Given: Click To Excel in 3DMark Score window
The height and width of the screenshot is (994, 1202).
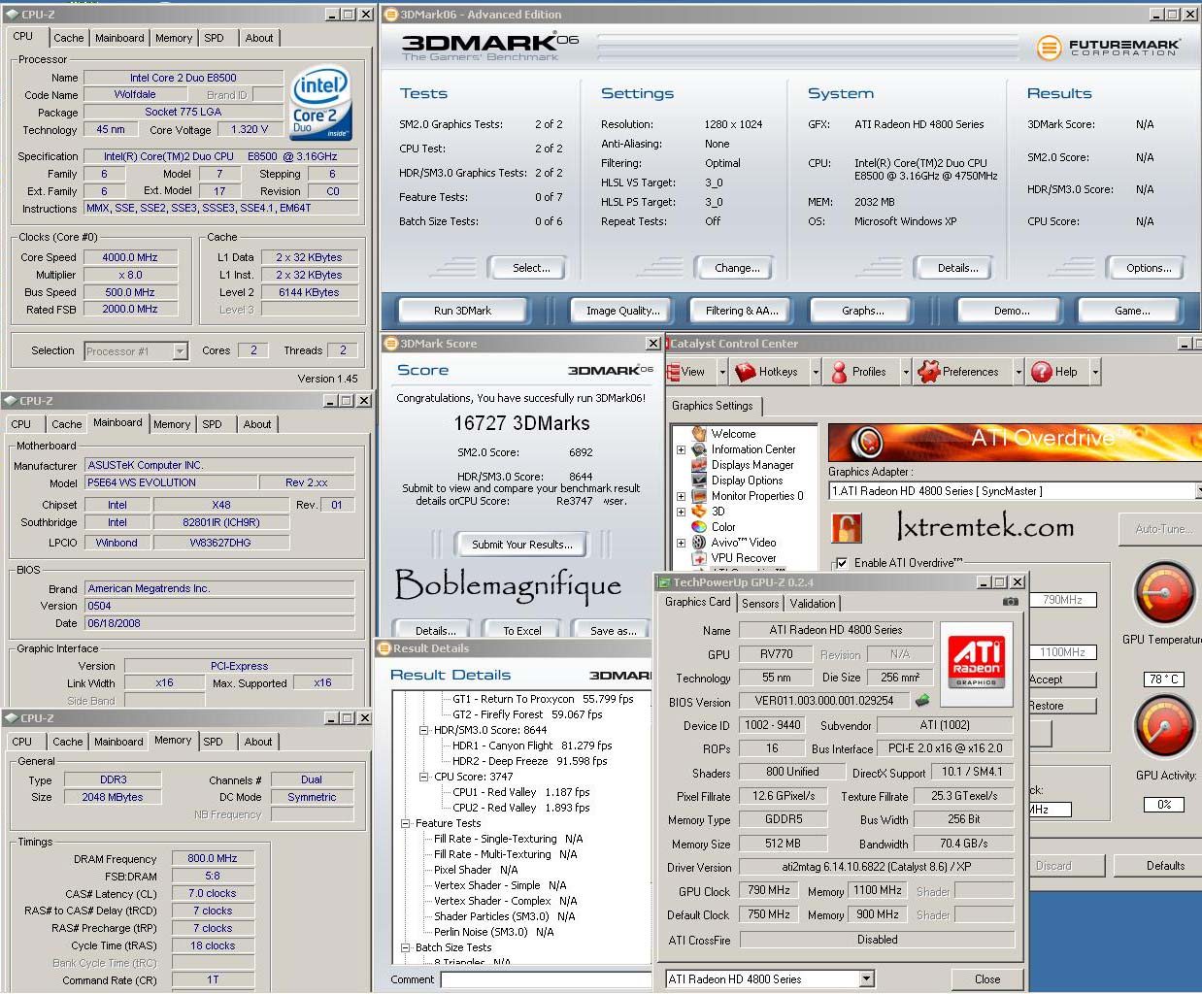Looking at the screenshot, I should coord(521,631).
